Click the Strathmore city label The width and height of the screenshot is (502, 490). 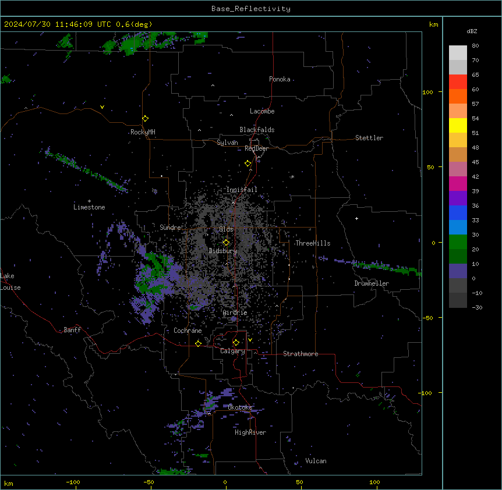pos(301,354)
